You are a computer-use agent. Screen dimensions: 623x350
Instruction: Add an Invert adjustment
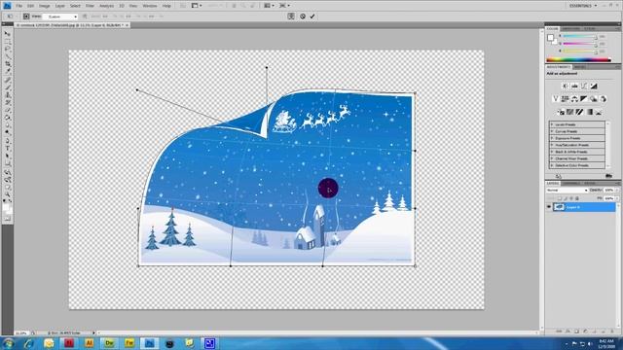pyautogui.click(x=561, y=113)
